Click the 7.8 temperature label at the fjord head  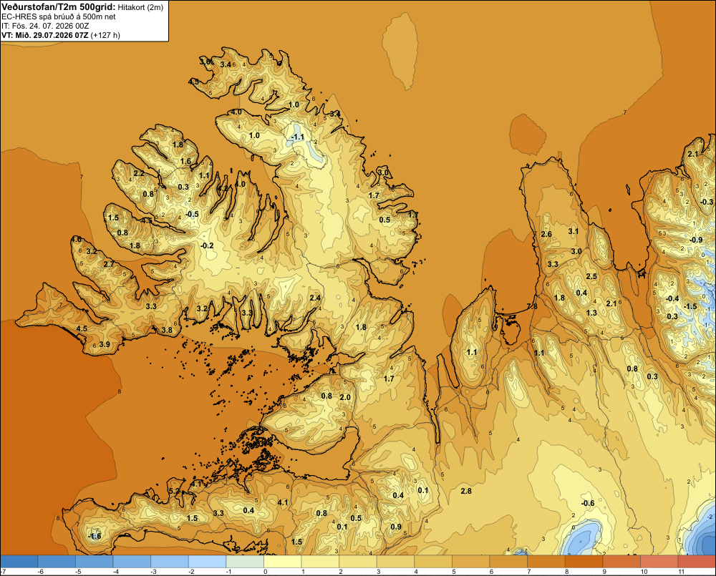pyautogui.click(x=532, y=306)
